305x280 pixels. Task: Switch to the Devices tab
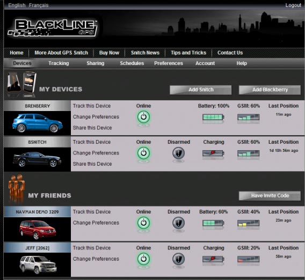[22, 63]
